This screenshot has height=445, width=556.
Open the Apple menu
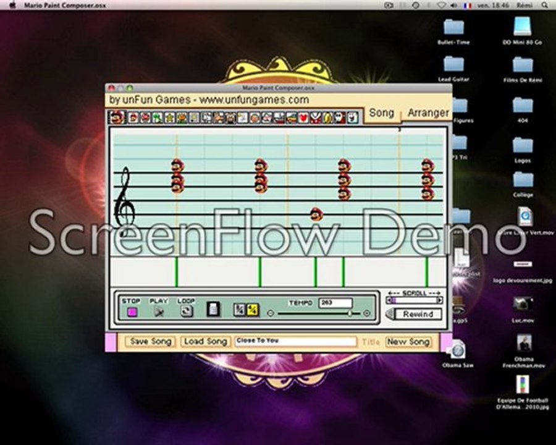coord(12,5)
